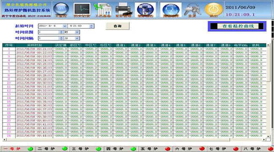Image resolution: width=274 pixels, height=152 pixels.
Task: Click the keys login icon
Action: coord(192,10)
